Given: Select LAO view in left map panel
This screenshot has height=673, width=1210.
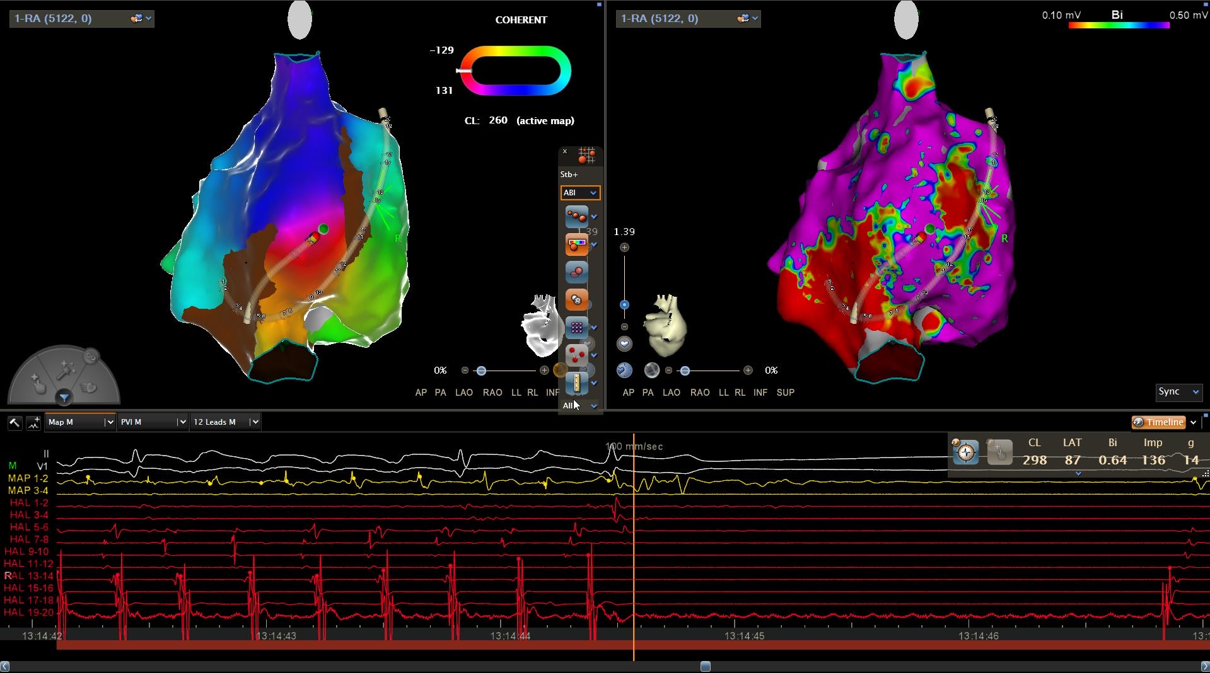Looking at the screenshot, I should tap(463, 393).
